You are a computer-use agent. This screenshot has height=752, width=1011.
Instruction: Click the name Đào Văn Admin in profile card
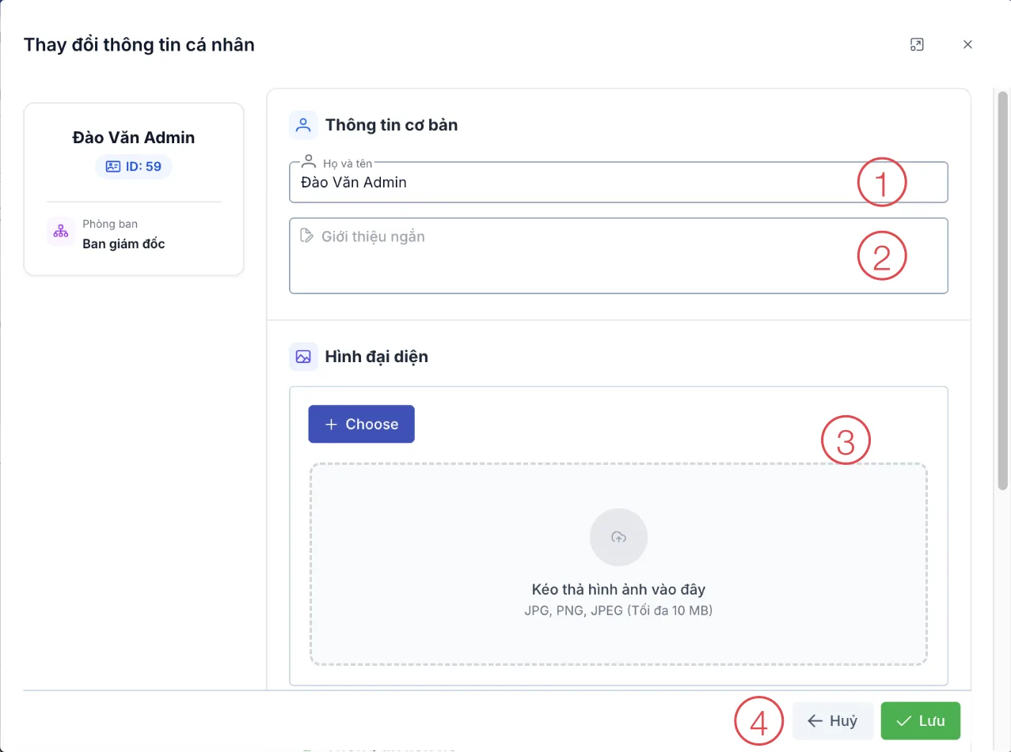pos(134,138)
